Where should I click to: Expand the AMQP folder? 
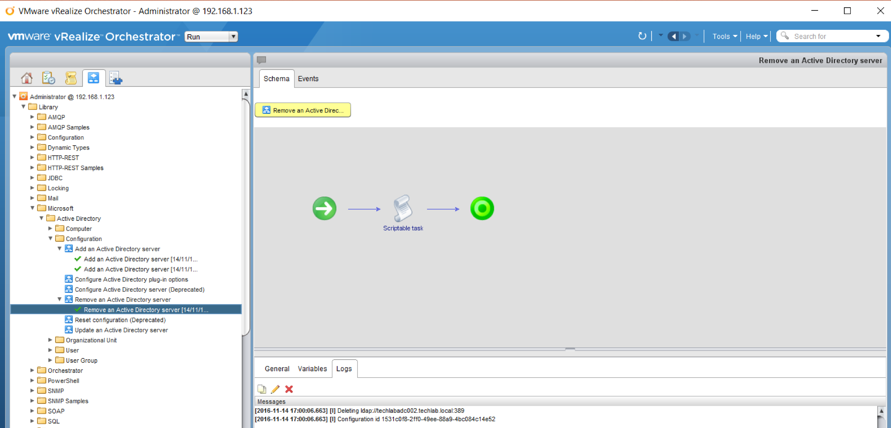[x=33, y=117]
